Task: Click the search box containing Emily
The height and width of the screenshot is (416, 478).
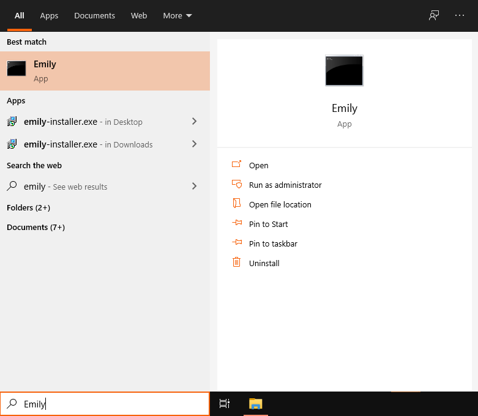Action: coord(105,404)
